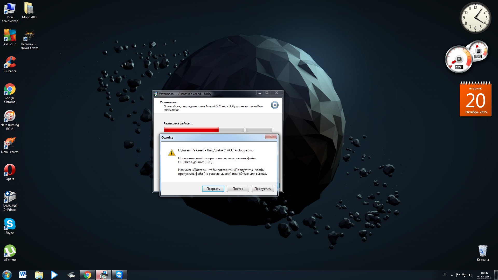Launch CCleaner from the desktop
The image size is (498, 280).
click(10, 64)
